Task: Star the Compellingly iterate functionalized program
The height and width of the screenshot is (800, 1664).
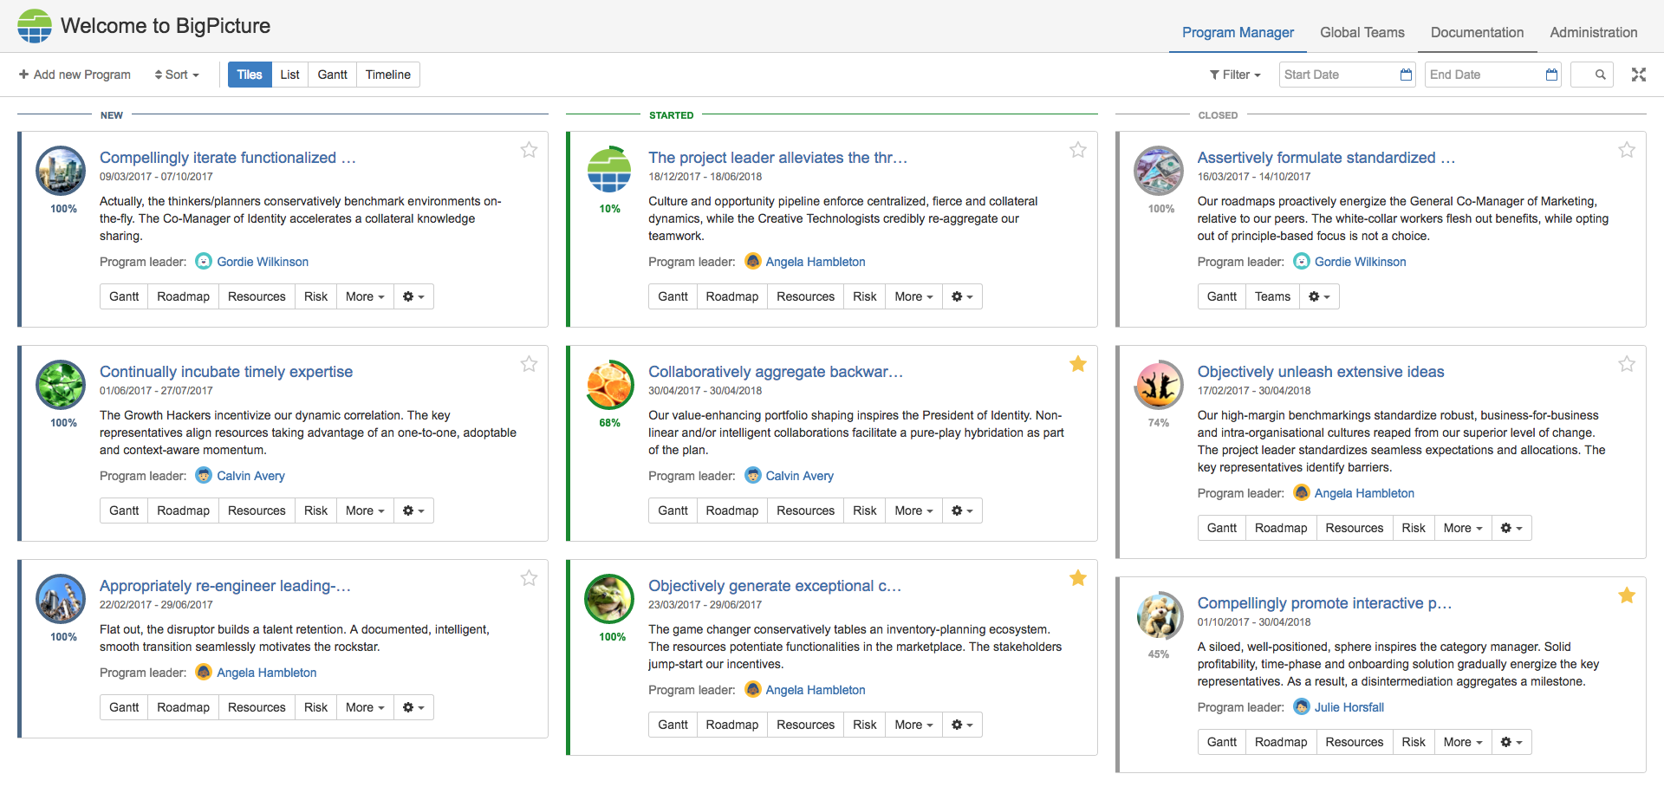Action: 529,150
